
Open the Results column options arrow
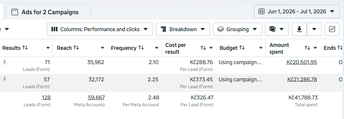[48, 48]
